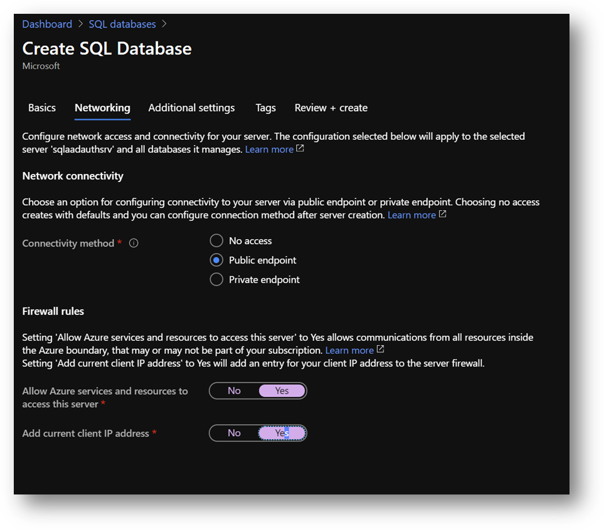Click external link icon in Network connectivity section
This screenshot has width=604, height=529.
point(443,215)
